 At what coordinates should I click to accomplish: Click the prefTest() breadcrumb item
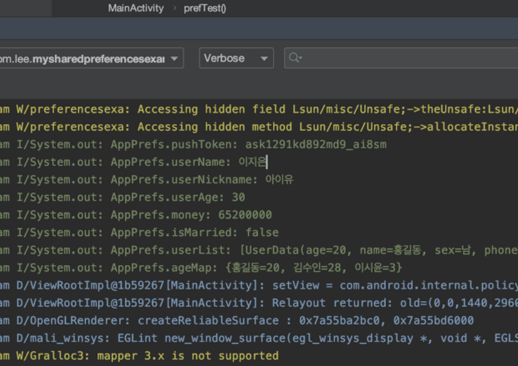(x=204, y=8)
